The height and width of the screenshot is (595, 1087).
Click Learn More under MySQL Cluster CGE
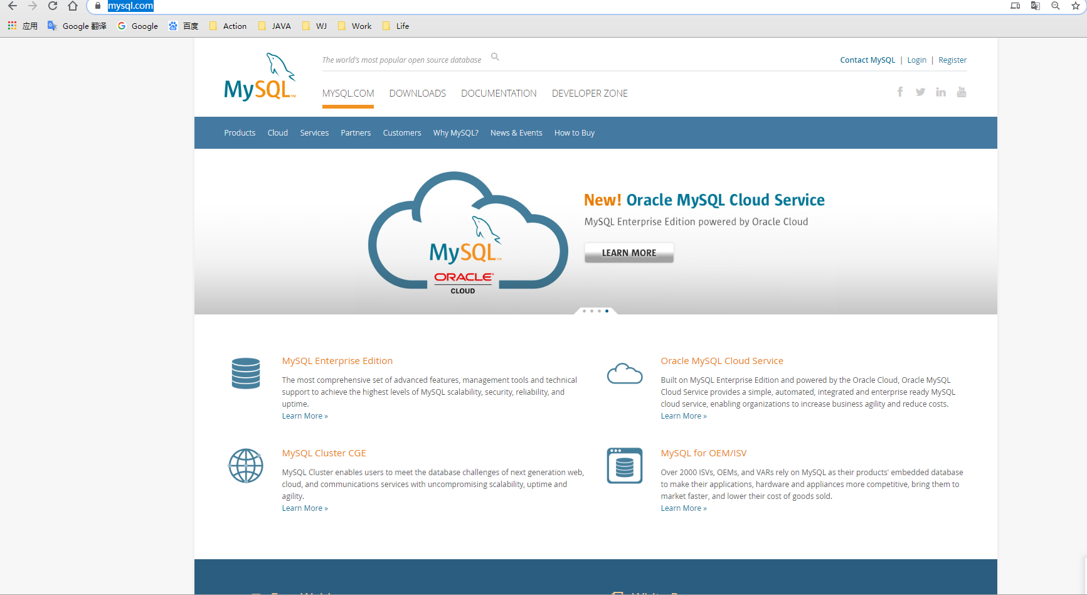click(x=305, y=508)
